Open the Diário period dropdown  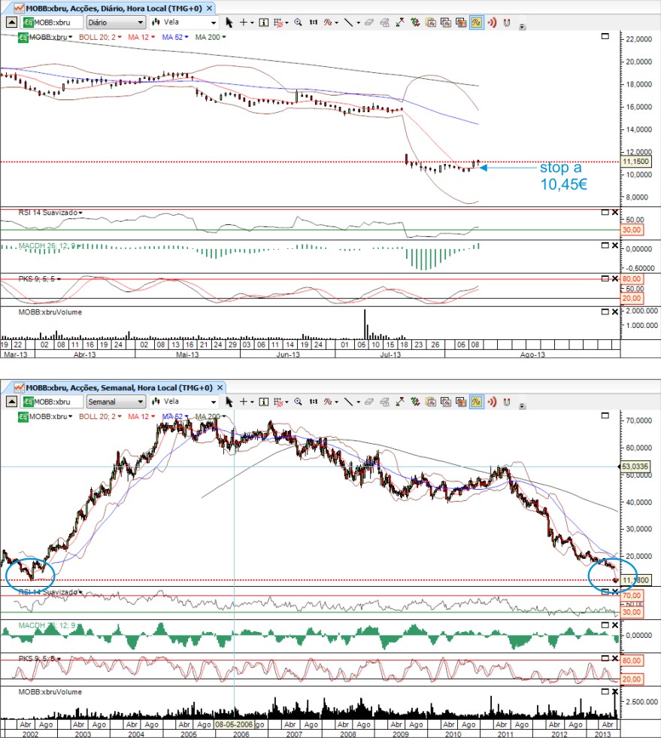115,23
